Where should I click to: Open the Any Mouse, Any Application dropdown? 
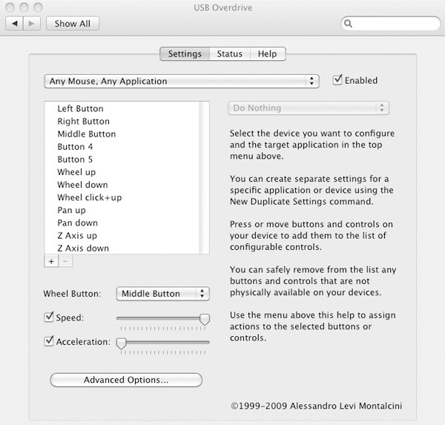coord(182,81)
